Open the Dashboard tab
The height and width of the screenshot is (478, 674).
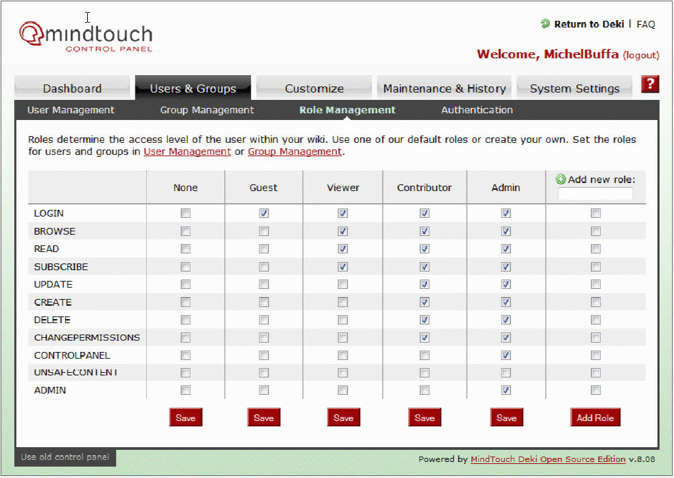click(x=72, y=88)
